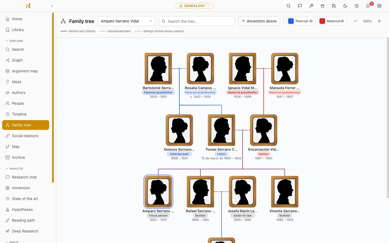Screen dimensions: 389x243
Task: Open Argument map in sidebar
Action: point(26,71)
